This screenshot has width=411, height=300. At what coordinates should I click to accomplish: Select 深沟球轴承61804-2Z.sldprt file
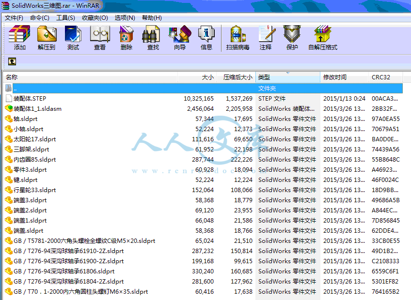pyautogui.click(x=69, y=282)
